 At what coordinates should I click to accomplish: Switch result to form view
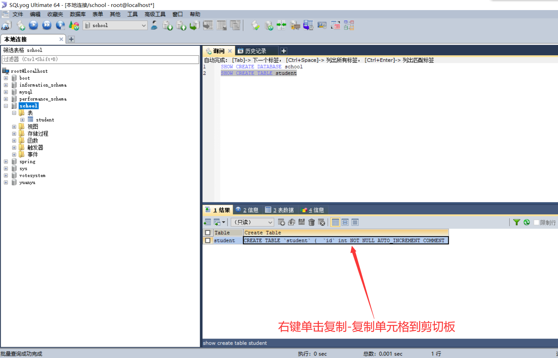[x=345, y=222]
